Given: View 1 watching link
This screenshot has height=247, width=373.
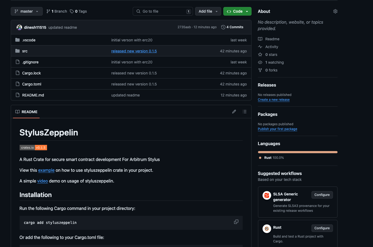Looking at the screenshot, I should [274, 62].
